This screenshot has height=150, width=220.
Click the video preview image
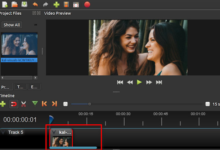coord(138,47)
